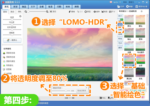150x106 pixels.
Task: Select the 美化 main tab
Action: tap(6, 7)
